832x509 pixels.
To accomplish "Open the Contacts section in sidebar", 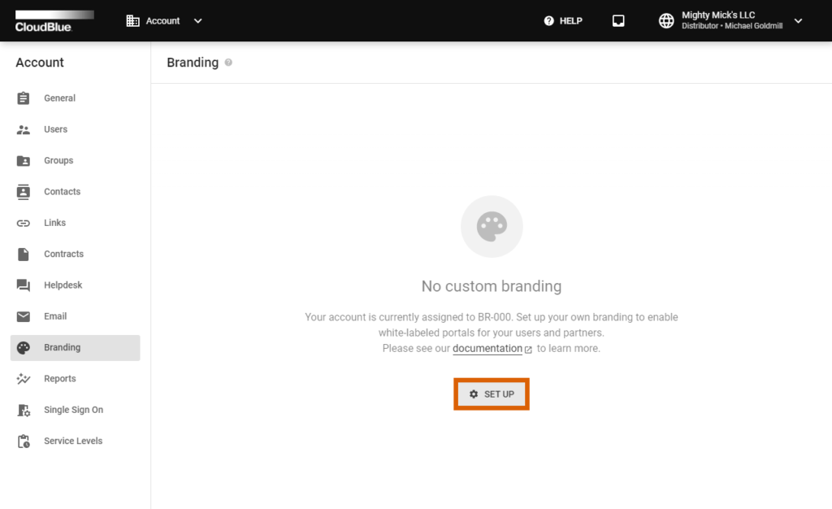I will point(62,192).
